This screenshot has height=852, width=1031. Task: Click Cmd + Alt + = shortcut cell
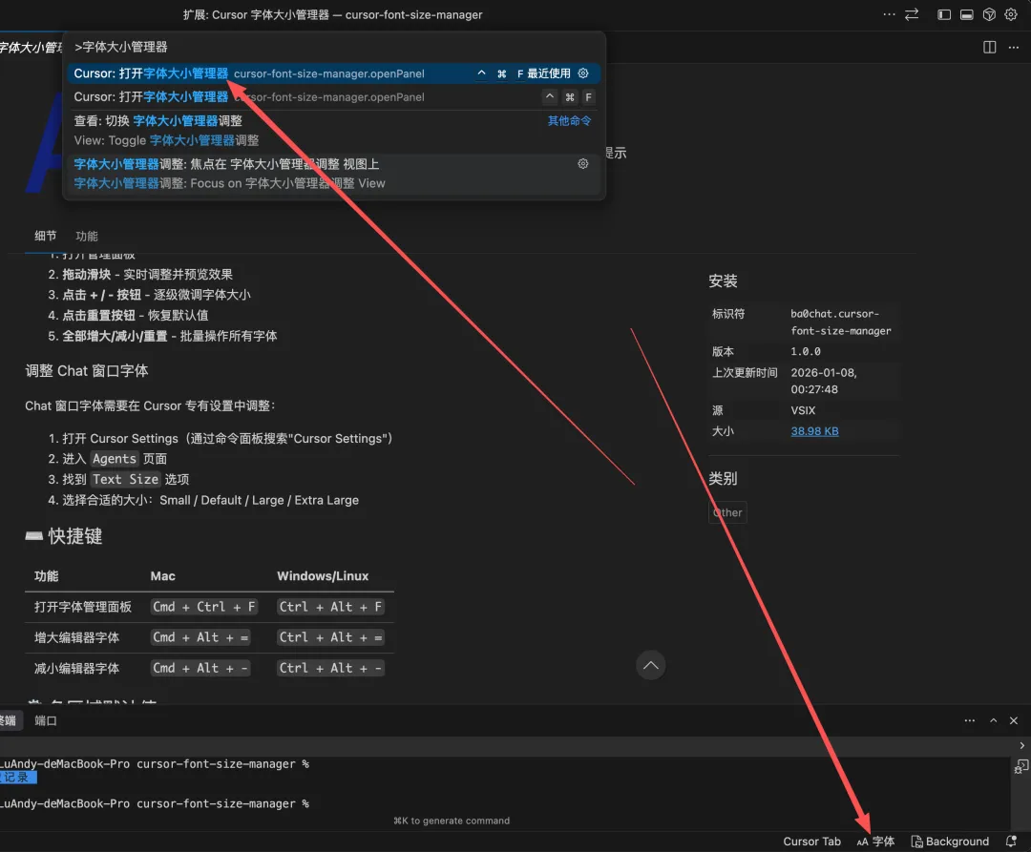coord(200,637)
